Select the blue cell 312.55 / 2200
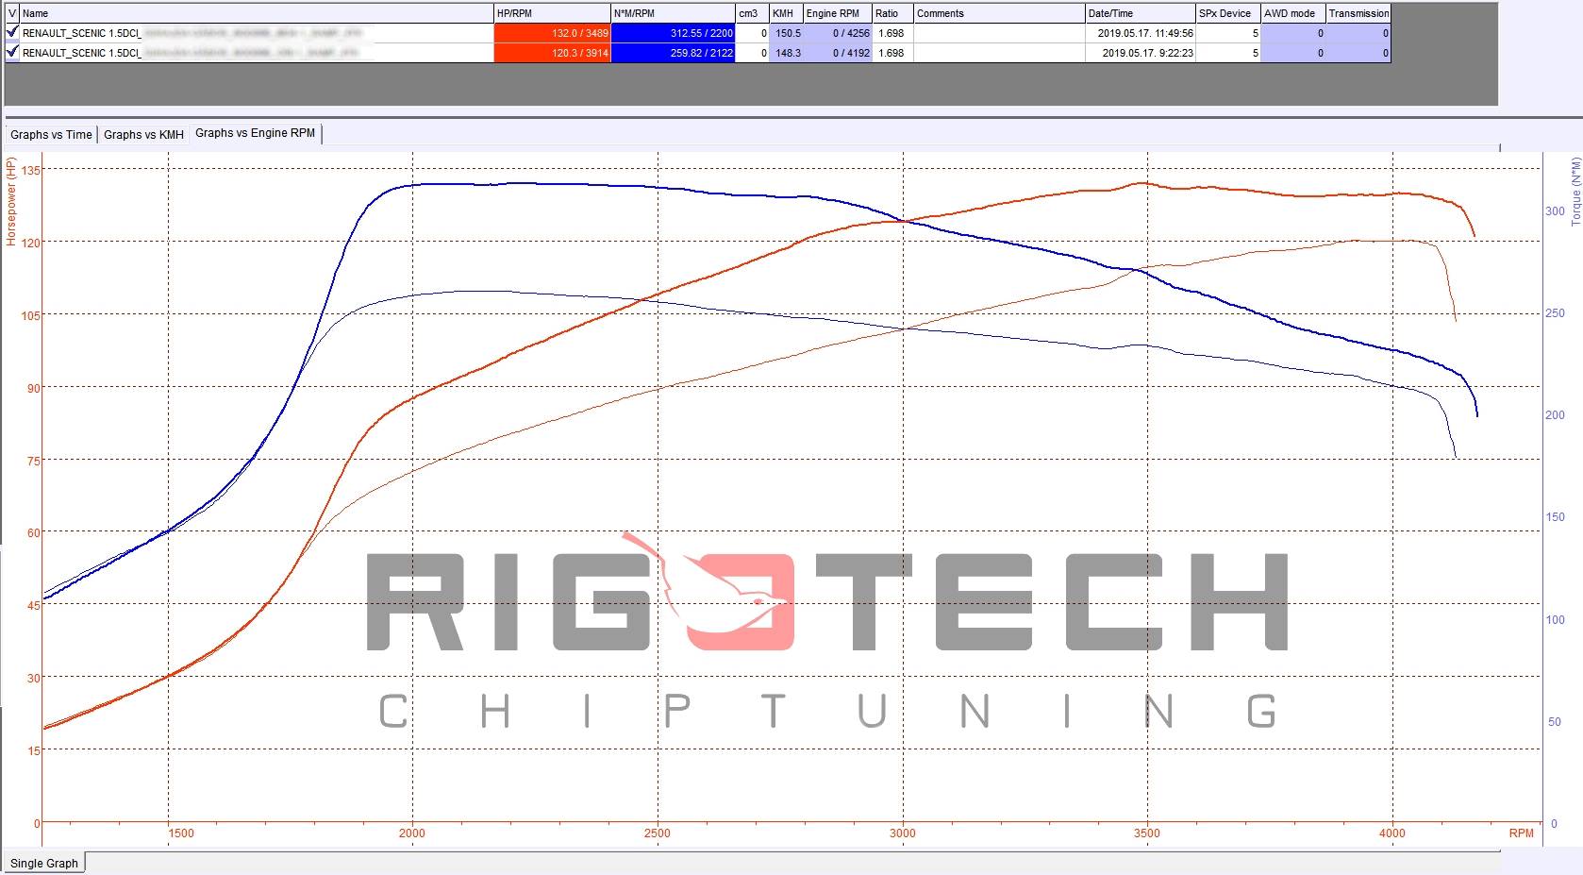1583x875 pixels. click(x=673, y=33)
